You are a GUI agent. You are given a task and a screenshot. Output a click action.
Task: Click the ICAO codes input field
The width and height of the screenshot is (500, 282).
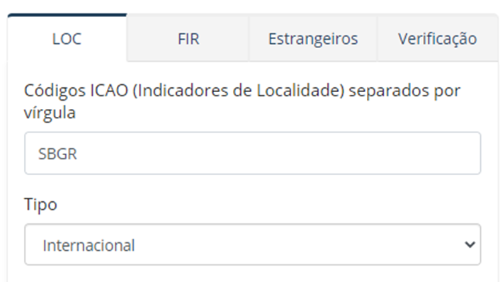coord(253,153)
